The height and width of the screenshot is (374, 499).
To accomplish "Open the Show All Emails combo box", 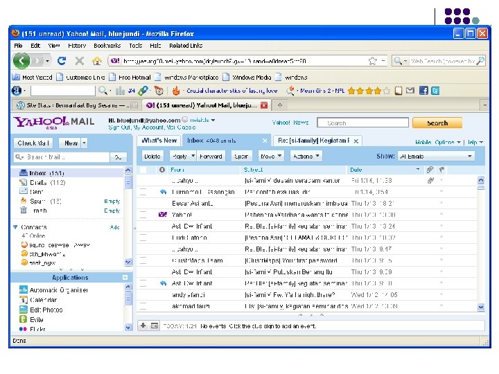I will pos(436,156).
